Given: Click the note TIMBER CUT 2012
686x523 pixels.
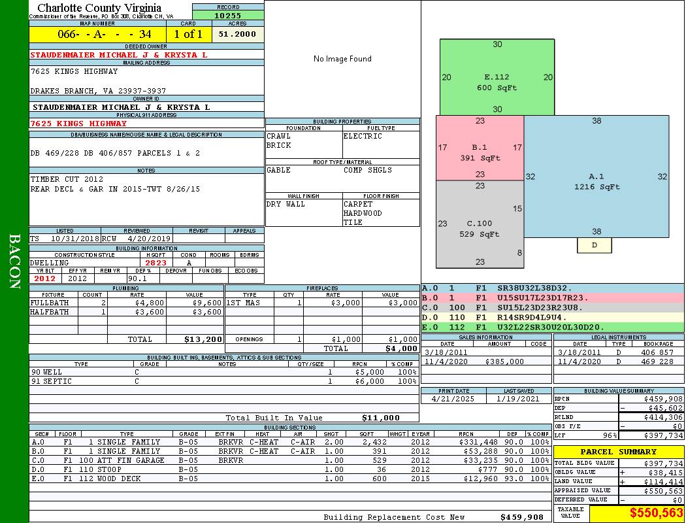Looking at the screenshot, I should (x=67, y=179).
